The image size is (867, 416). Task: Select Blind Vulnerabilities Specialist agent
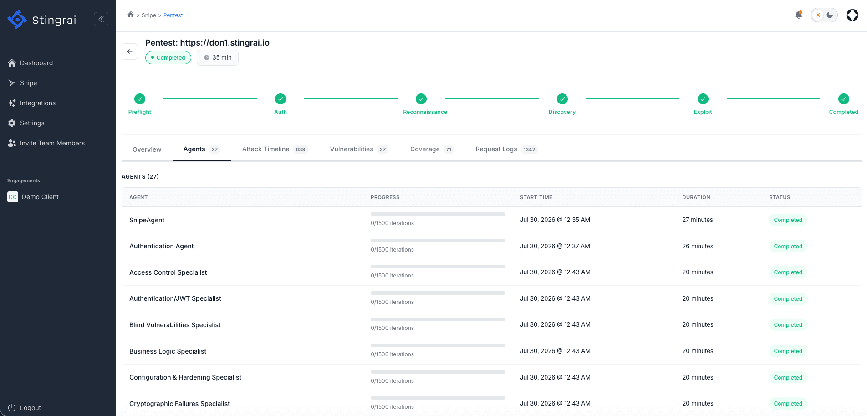tap(175, 325)
